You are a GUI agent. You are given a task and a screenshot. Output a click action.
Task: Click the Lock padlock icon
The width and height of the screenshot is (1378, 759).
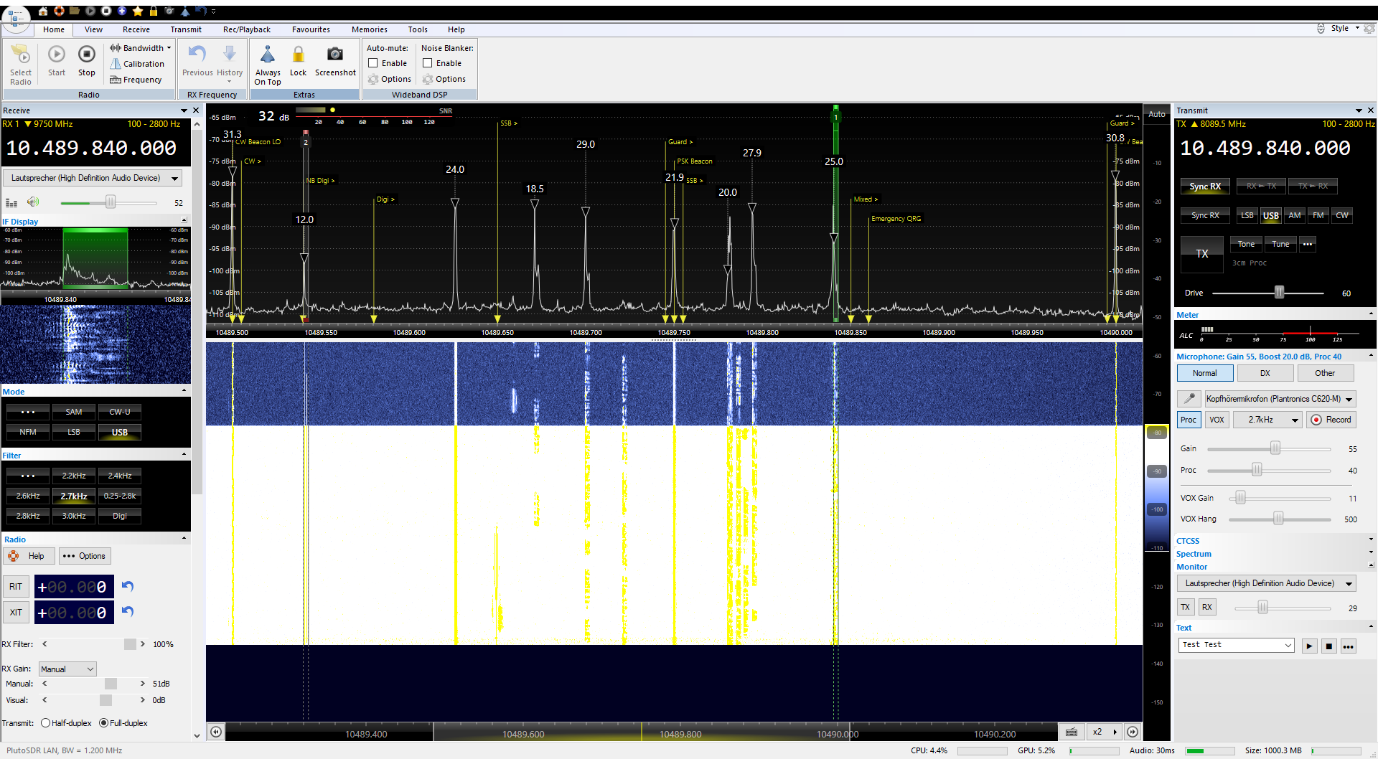coord(298,55)
